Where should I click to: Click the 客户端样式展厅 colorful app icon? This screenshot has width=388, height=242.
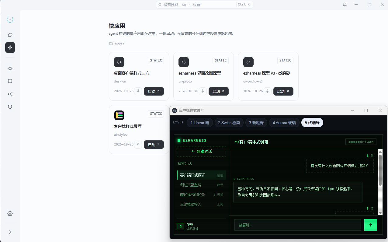[119, 115]
